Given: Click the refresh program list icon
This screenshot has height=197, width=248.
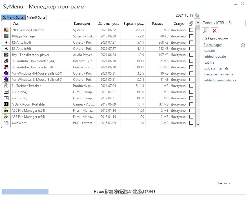Looking at the screenshot, I should point(197,15).
